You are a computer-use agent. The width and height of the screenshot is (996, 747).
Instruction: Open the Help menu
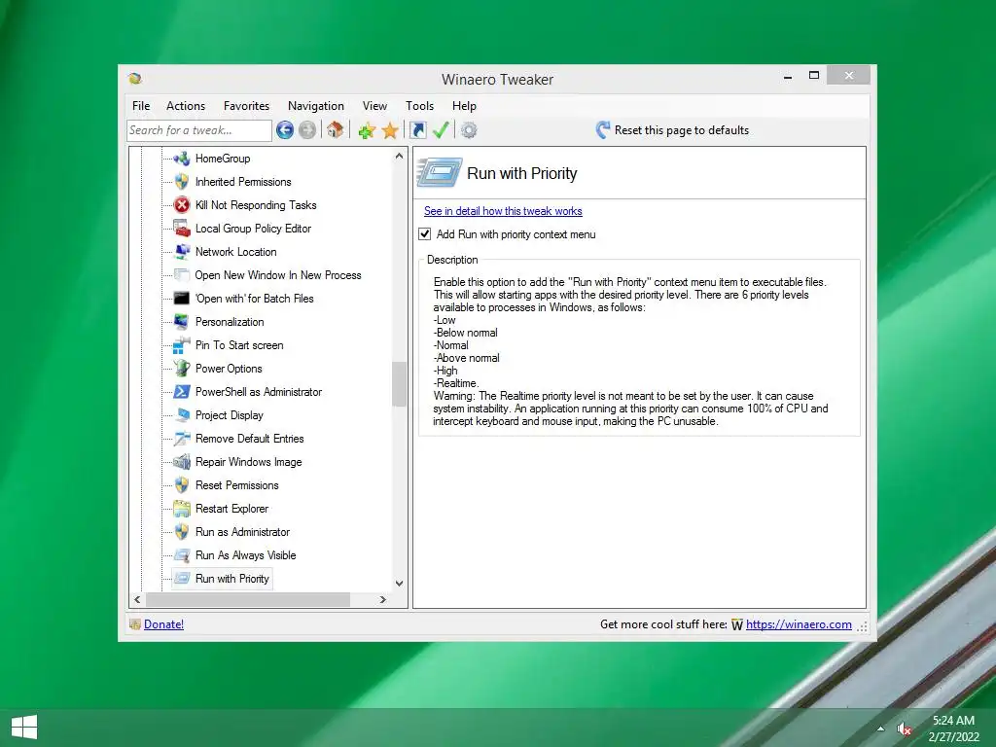pos(464,106)
